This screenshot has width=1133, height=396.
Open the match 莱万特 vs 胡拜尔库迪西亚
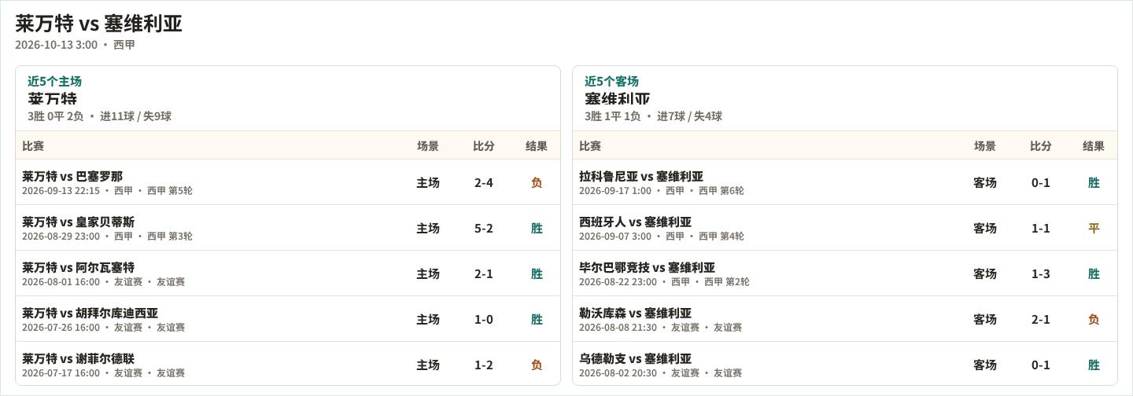(90, 313)
